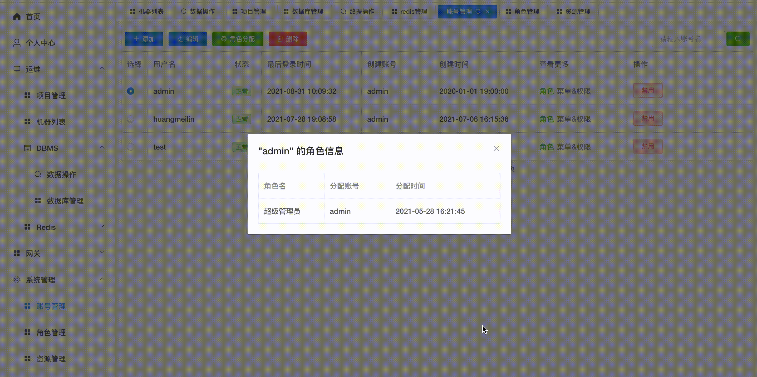The height and width of the screenshot is (377, 757).
Task: Click the gear icon next to 系统管理
Action: (17, 279)
